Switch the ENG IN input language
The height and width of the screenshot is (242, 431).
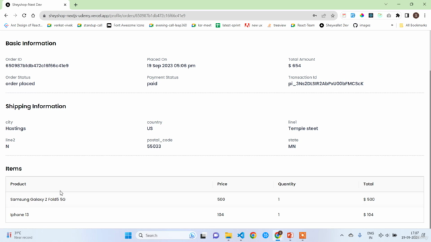tap(370, 235)
